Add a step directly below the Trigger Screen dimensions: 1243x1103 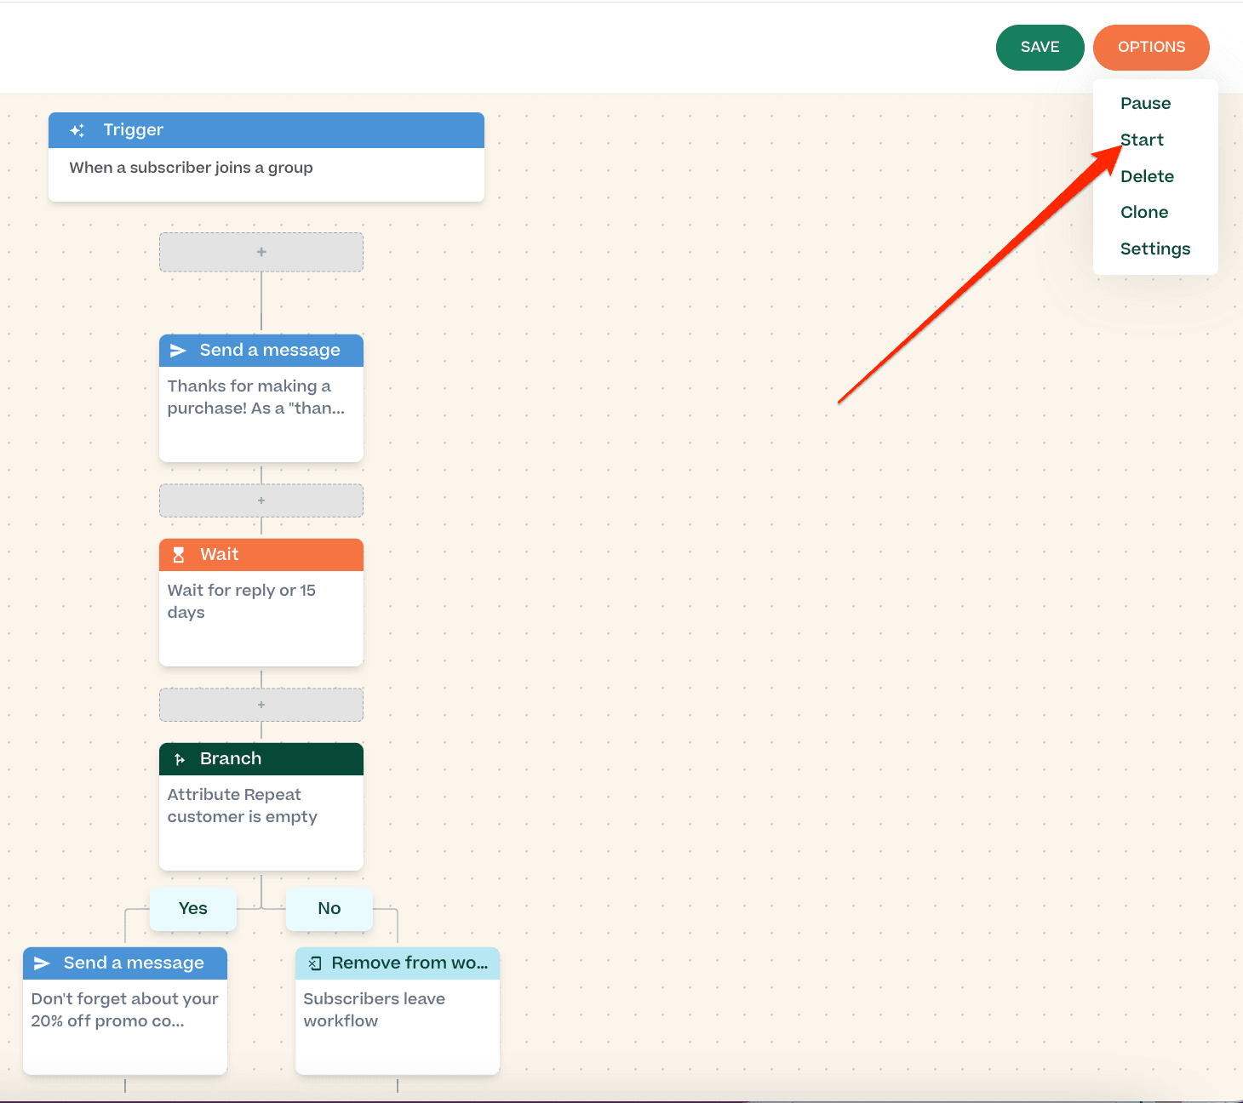click(x=261, y=252)
